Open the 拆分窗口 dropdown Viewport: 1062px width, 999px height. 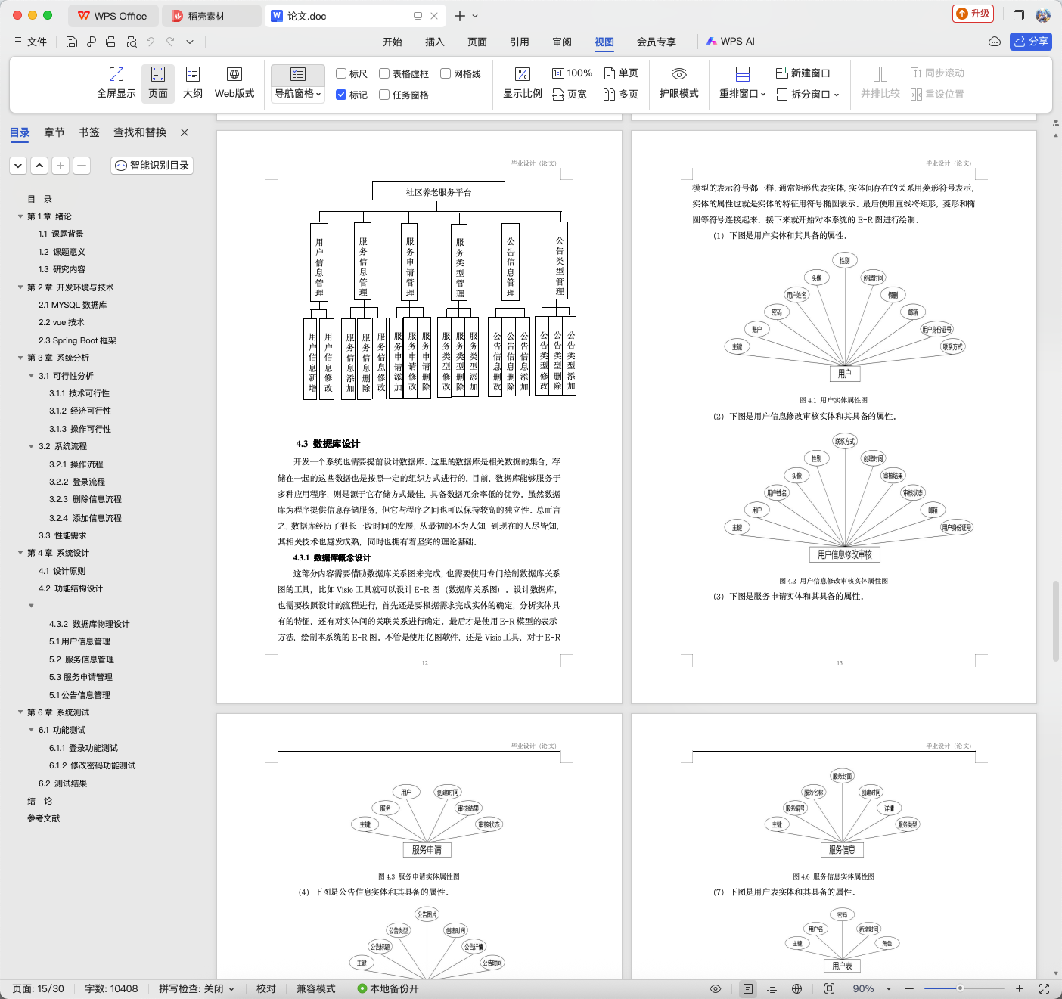click(x=808, y=95)
